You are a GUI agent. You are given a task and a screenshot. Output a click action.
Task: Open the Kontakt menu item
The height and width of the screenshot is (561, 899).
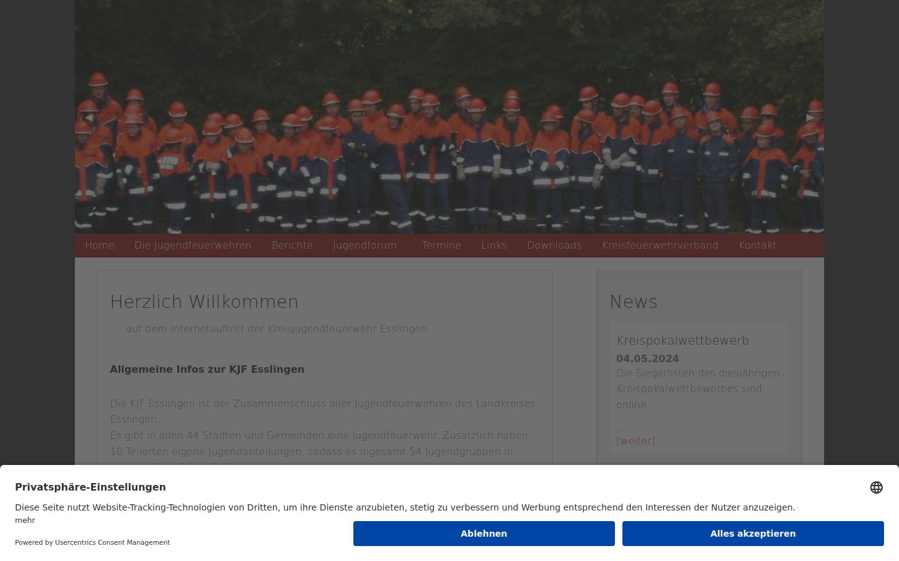(758, 246)
